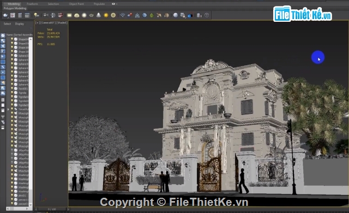The width and height of the screenshot is (349, 213).
Task: Toggle visibility bulb of Tigndia object
Action: (x=12, y=93)
